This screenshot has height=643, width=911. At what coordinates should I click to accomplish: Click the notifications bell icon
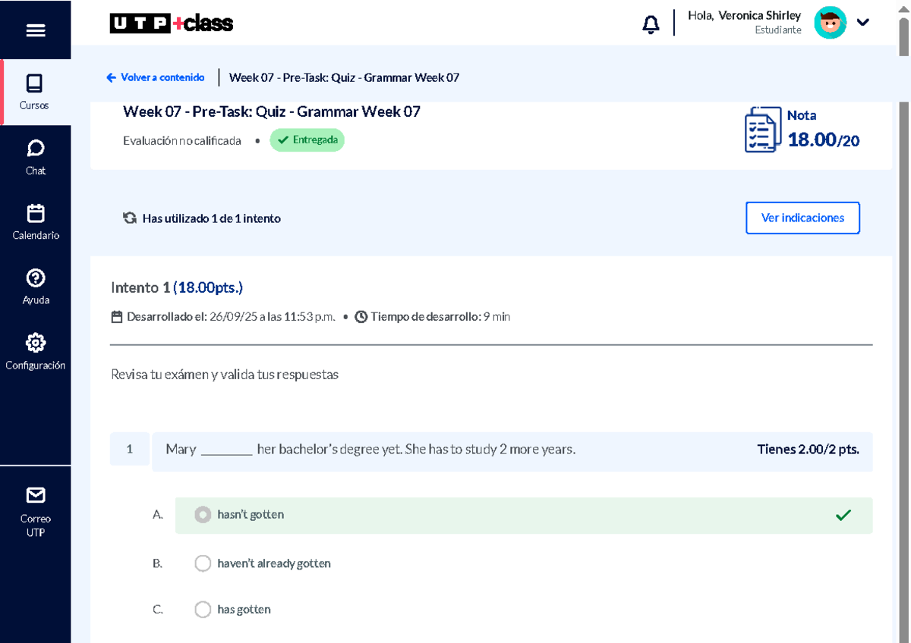pos(651,24)
